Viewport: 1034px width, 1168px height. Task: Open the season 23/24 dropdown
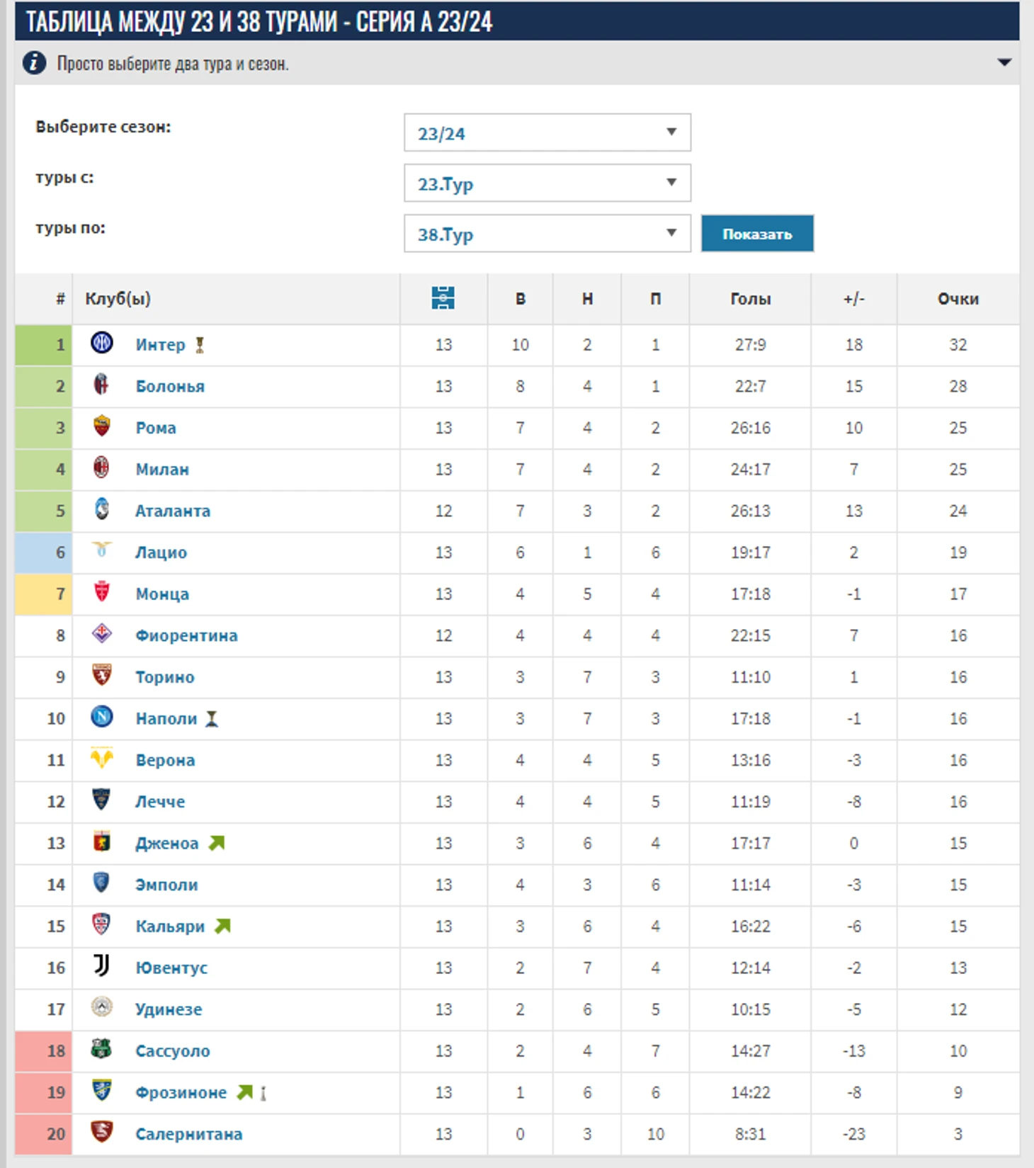pos(547,132)
